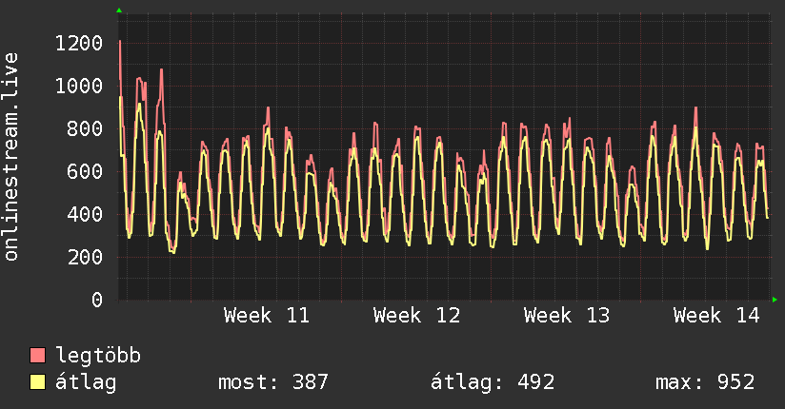Click the 400 y-axis value
The height and width of the screenshot is (409, 785).
(85, 215)
